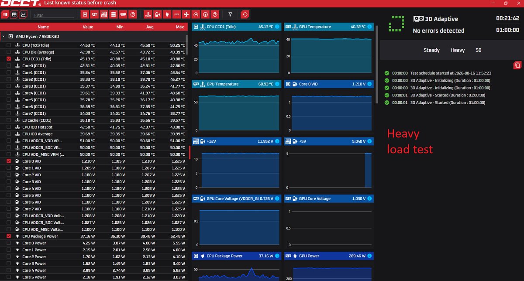Click the Filter text field
Screen dimensions: 524x281
point(53,15)
